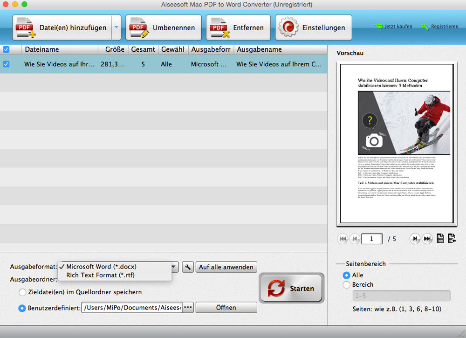Click the Jetzt kaufen link
The width and height of the screenshot is (466, 338).
393,27
